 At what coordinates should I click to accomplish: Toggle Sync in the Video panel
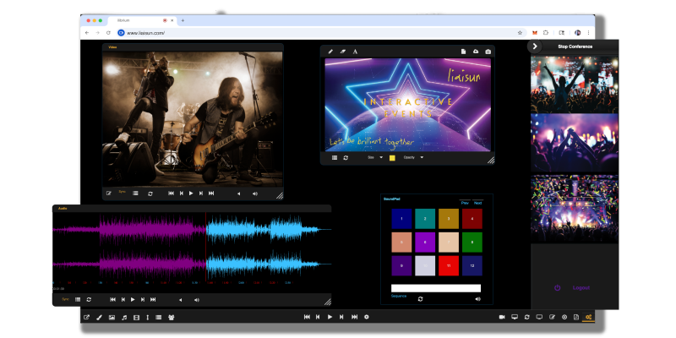point(121,194)
